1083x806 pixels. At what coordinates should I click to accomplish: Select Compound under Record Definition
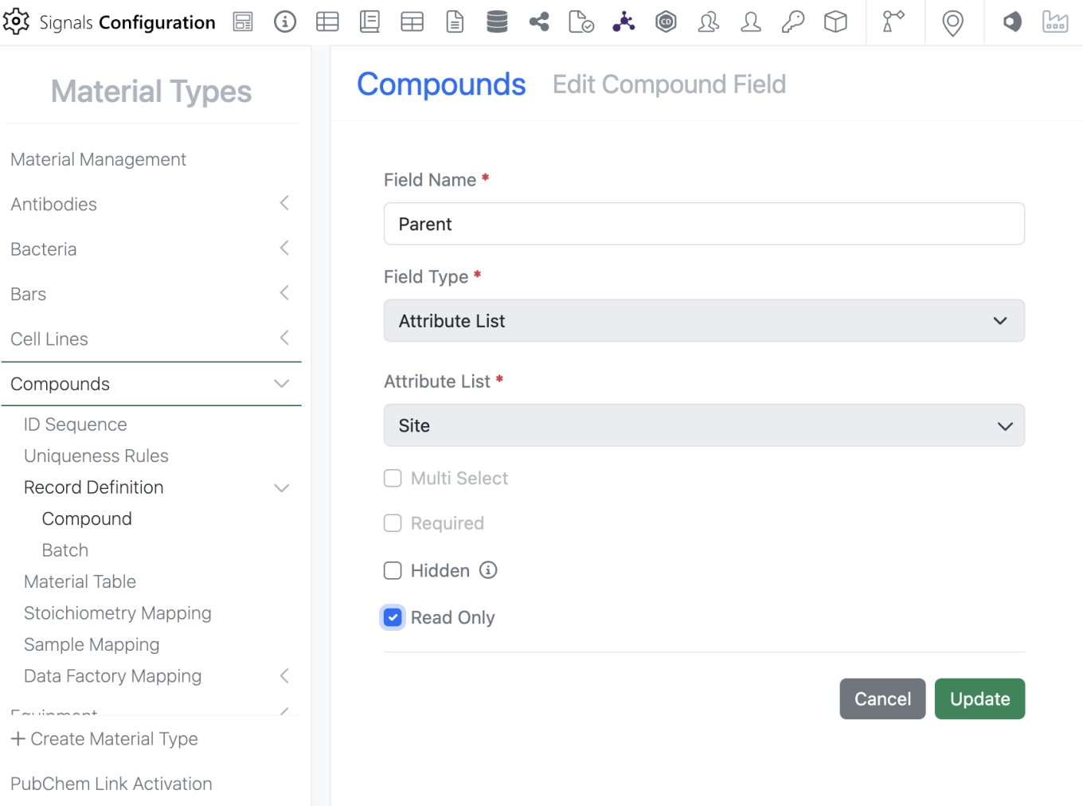tap(87, 518)
